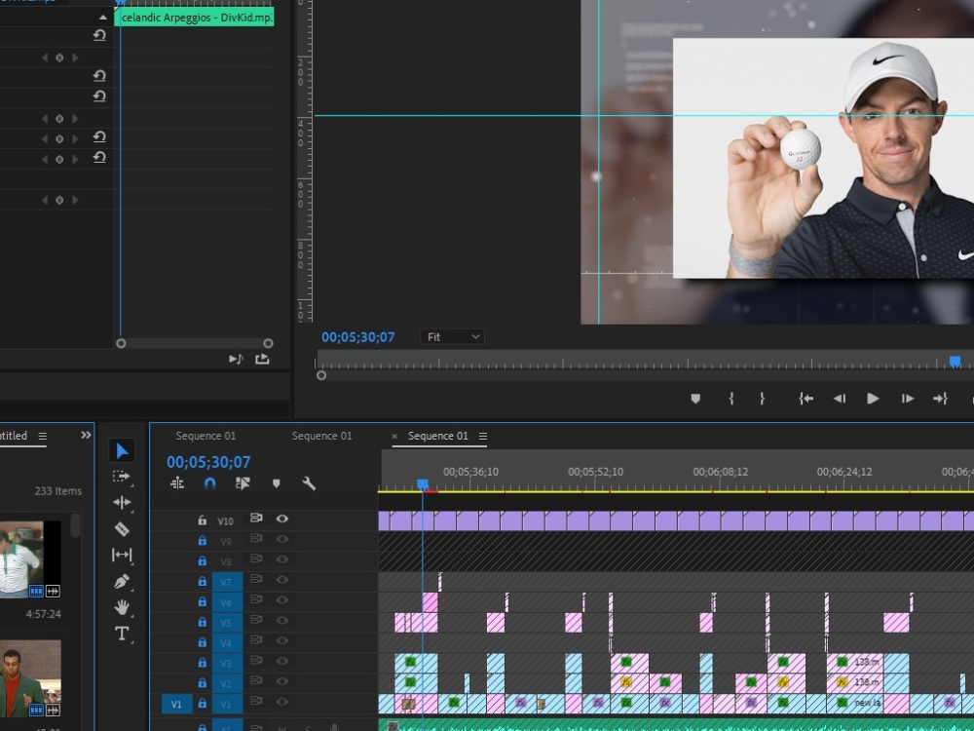
Task: Select the Hand tool
Action: [122, 606]
